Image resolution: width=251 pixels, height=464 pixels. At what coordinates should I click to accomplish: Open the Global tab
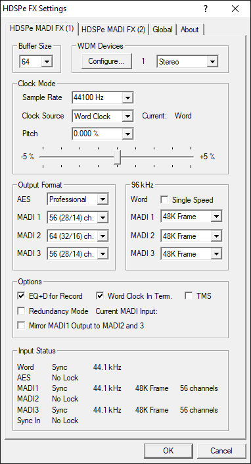pyautogui.click(x=162, y=30)
